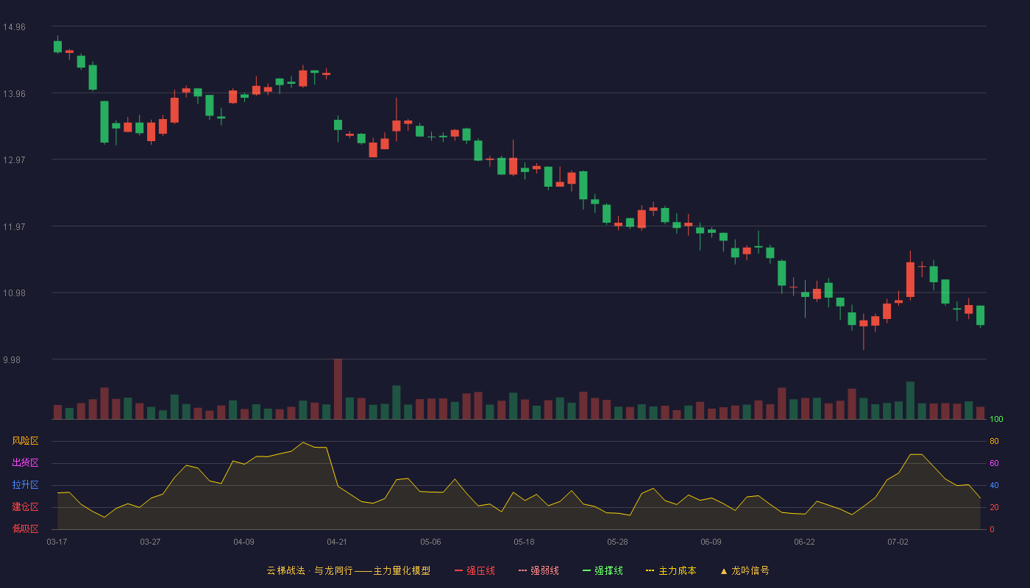The width and height of the screenshot is (1030, 588).
Task: Click the 05-06 date axis label
Action: click(430, 542)
